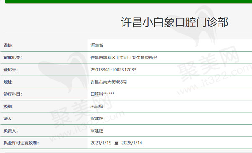Click address 许昌市南大街466号
This screenshot has width=252, height=153.
109,82
